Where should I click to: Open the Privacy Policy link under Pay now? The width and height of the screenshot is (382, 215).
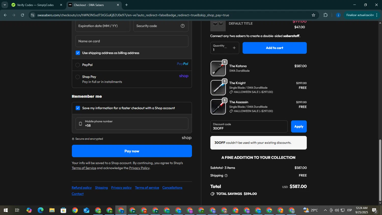139,168
